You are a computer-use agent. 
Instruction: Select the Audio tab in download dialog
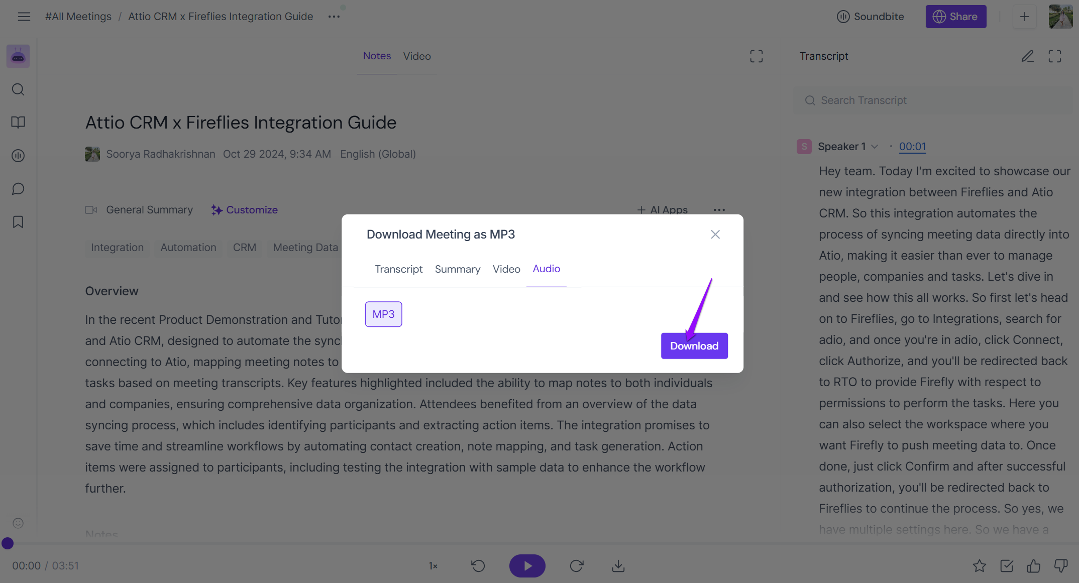[x=547, y=269]
